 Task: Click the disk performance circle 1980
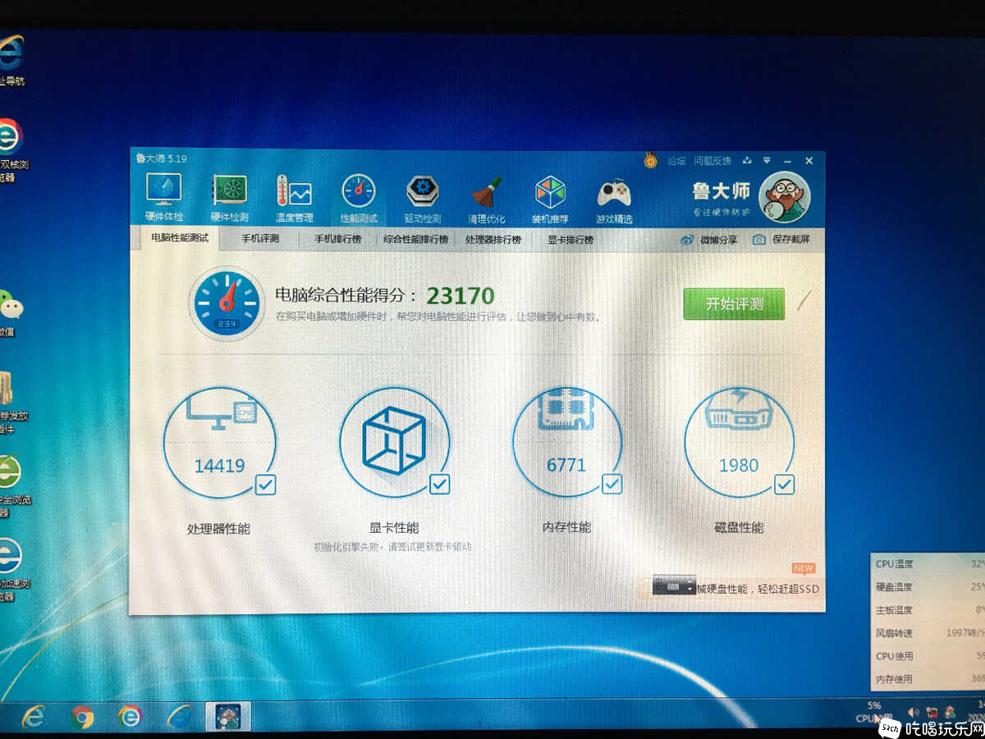tap(739, 443)
